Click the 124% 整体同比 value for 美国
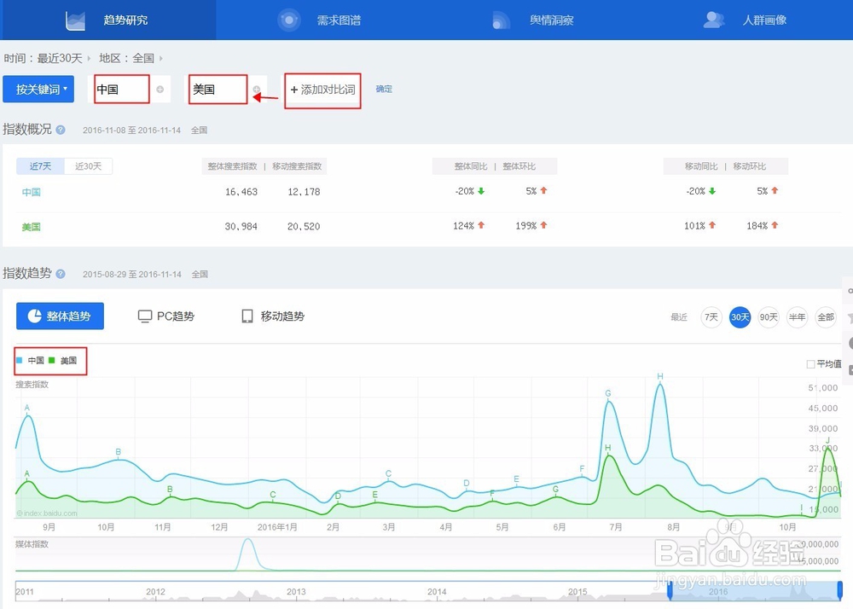Screen dimensions: 853x609 463,226
